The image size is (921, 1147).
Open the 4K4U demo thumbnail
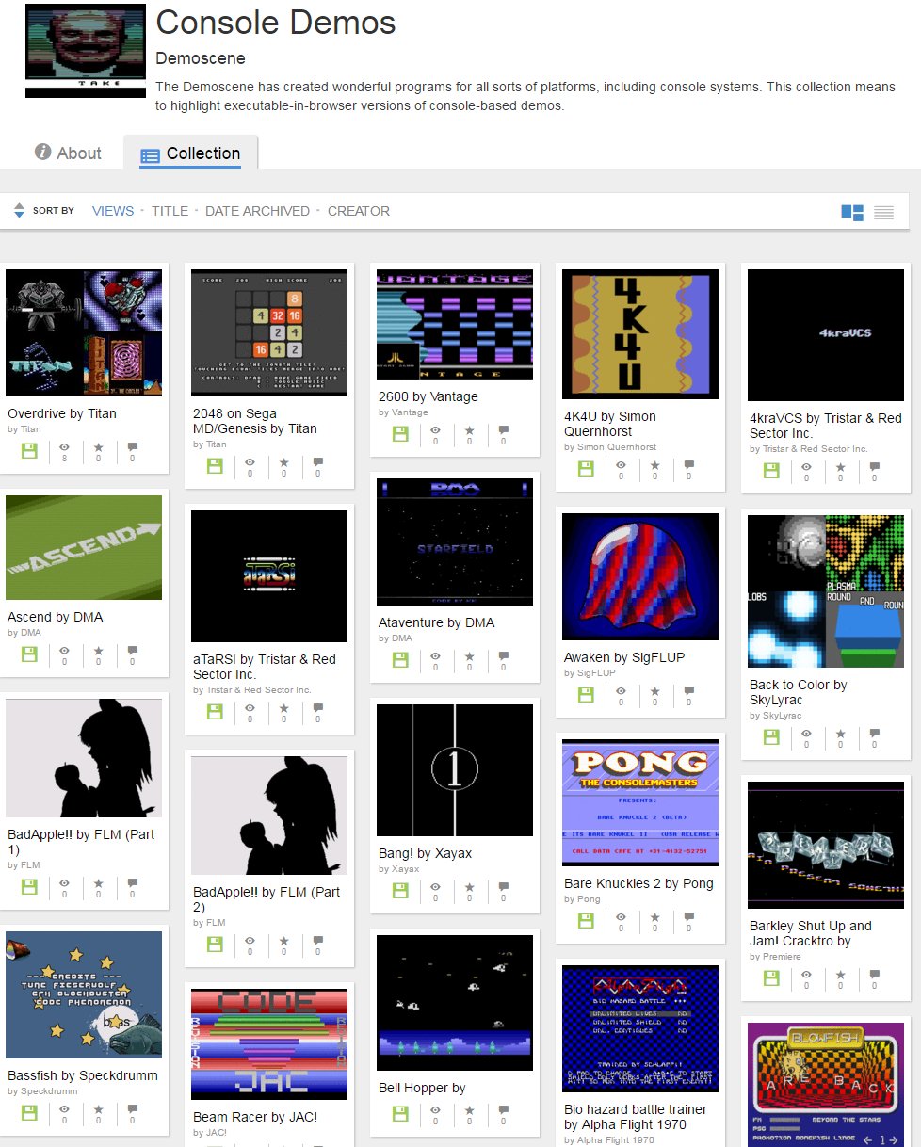(x=640, y=334)
